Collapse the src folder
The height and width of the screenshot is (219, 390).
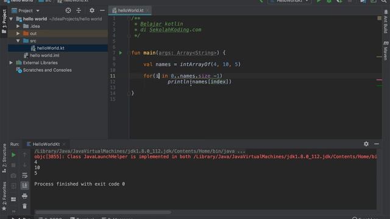[x=18, y=41]
